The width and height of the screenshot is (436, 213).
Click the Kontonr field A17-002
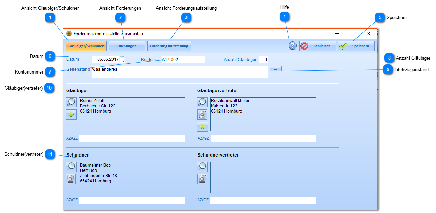pos(183,60)
